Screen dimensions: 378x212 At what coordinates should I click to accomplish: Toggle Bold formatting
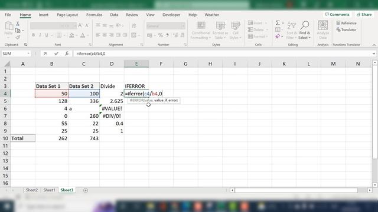pyautogui.click(x=33, y=35)
